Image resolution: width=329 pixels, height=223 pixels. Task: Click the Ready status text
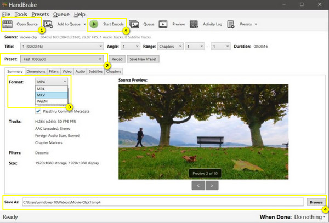[10, 217]
